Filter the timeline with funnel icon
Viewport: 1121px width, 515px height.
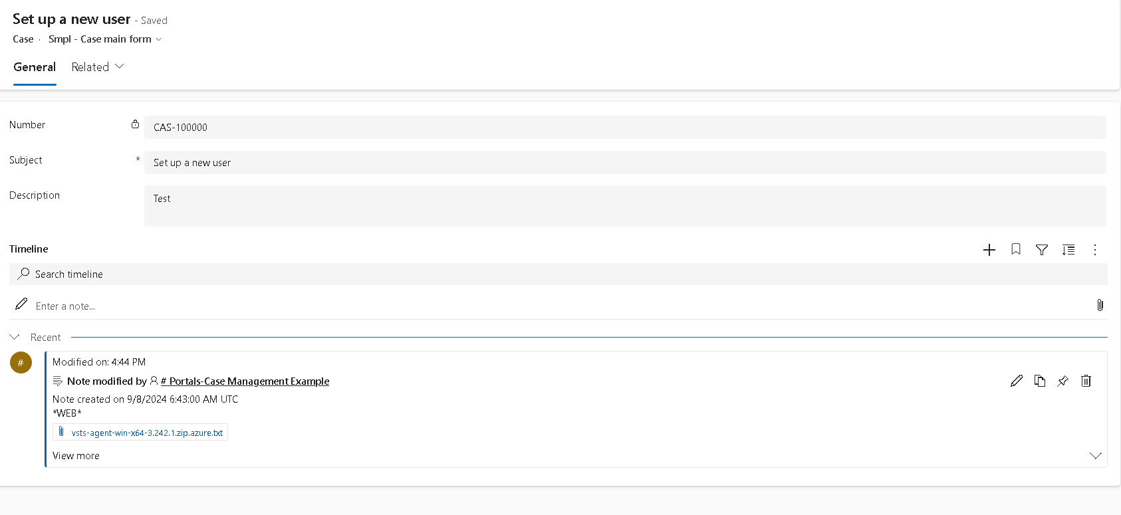tap(1041, 250)
